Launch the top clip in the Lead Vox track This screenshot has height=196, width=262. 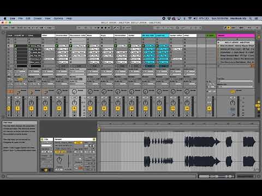coord(157,46)
